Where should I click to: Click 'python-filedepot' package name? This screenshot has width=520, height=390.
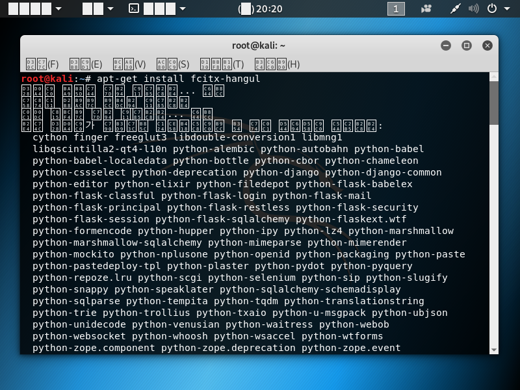click(242, 184)
